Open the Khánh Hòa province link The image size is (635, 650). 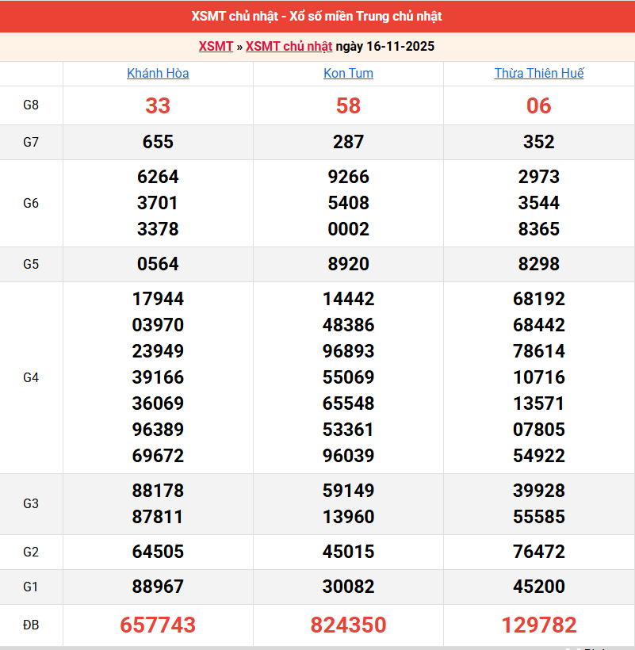click(x=158, y=73)
